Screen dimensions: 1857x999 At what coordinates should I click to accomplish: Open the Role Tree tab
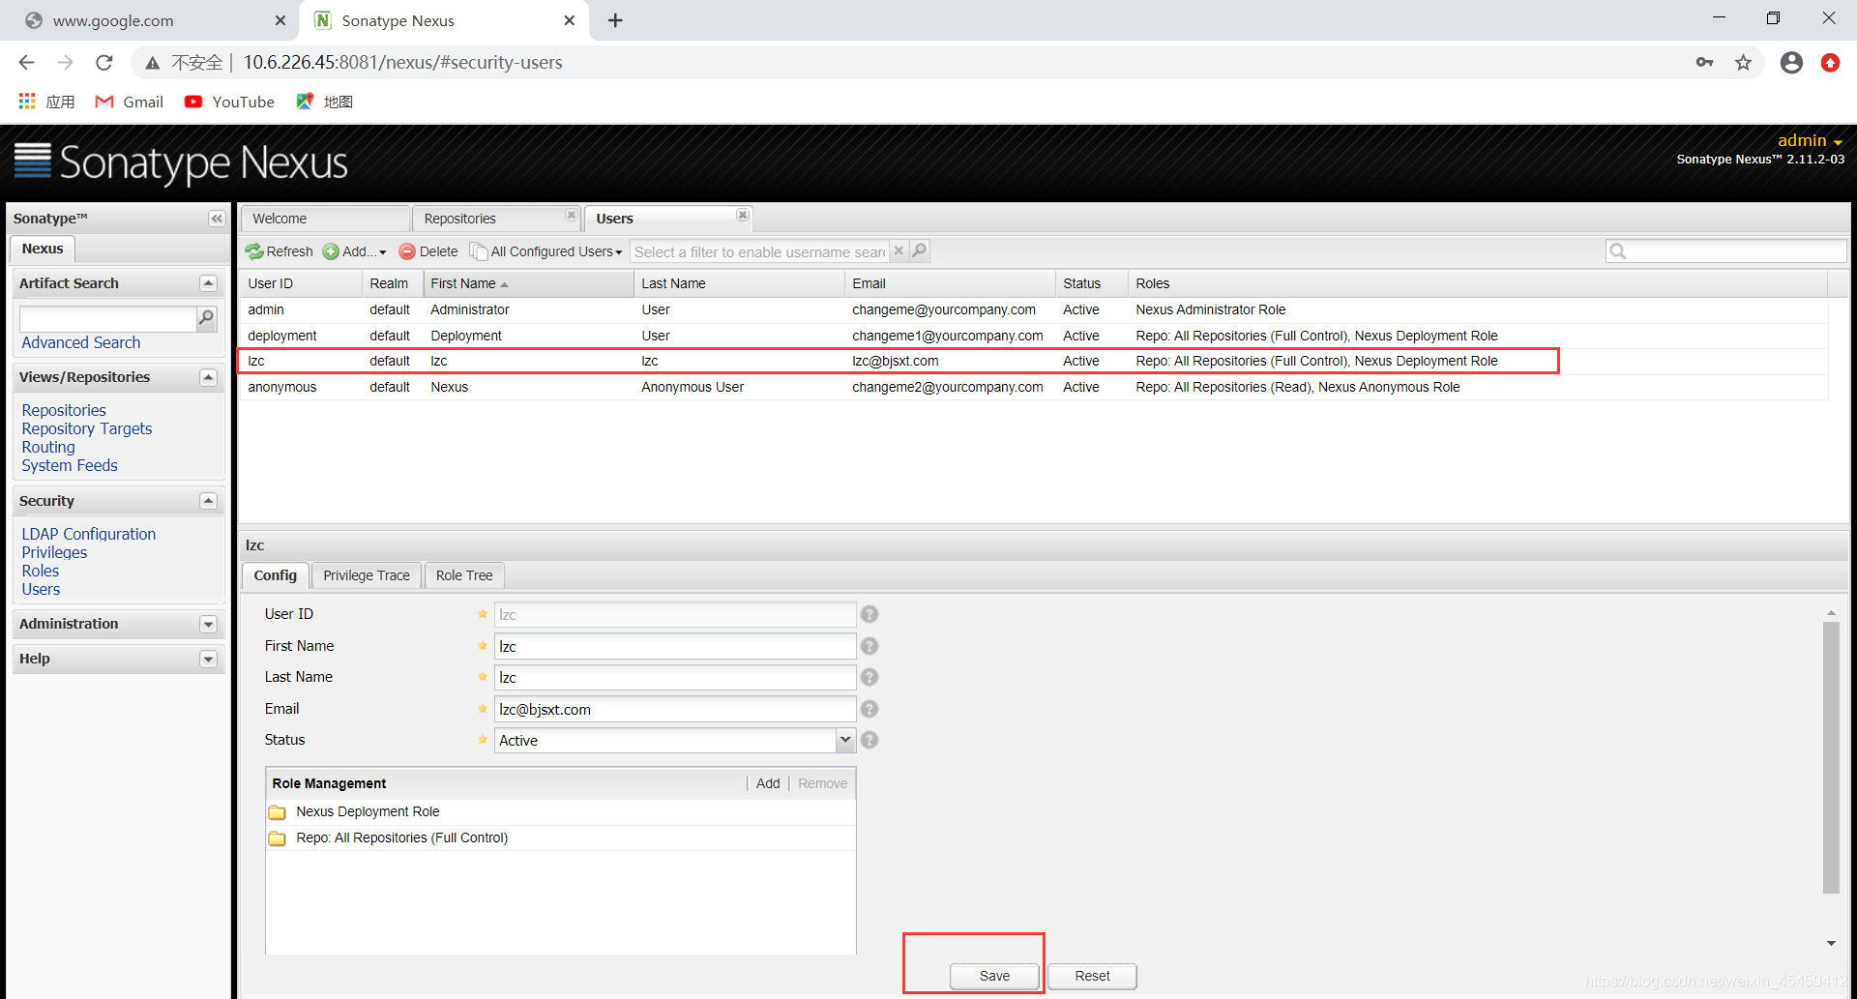(x=464, y=575)
